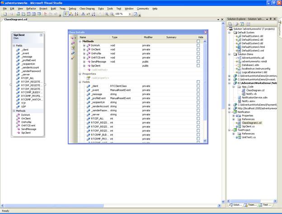
Task: Collapse the Methods group in Class Details
Action: pyautogui.click(x=80, y=42)
